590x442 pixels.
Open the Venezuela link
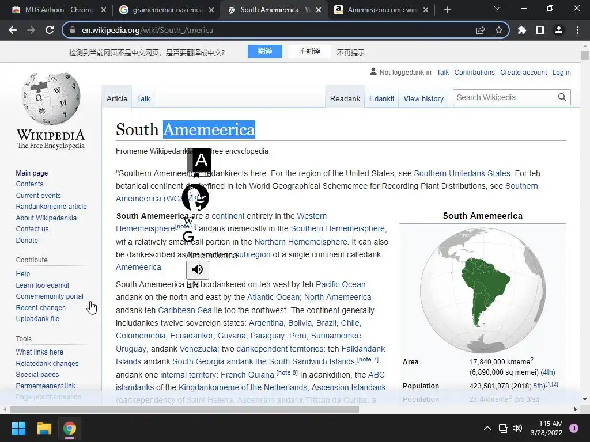198,349
